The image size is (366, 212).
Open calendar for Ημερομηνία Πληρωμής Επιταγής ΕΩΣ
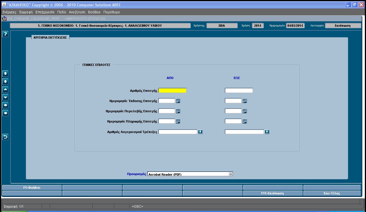(244, 121)
